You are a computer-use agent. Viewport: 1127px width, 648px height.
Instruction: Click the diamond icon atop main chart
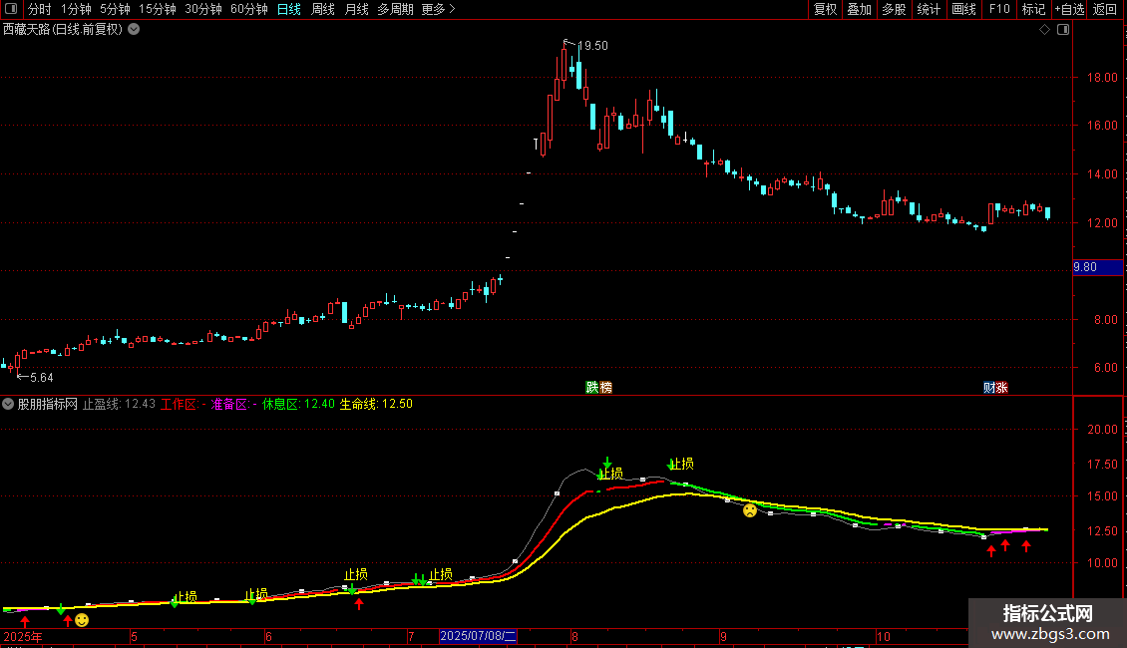pos(1044,30)
